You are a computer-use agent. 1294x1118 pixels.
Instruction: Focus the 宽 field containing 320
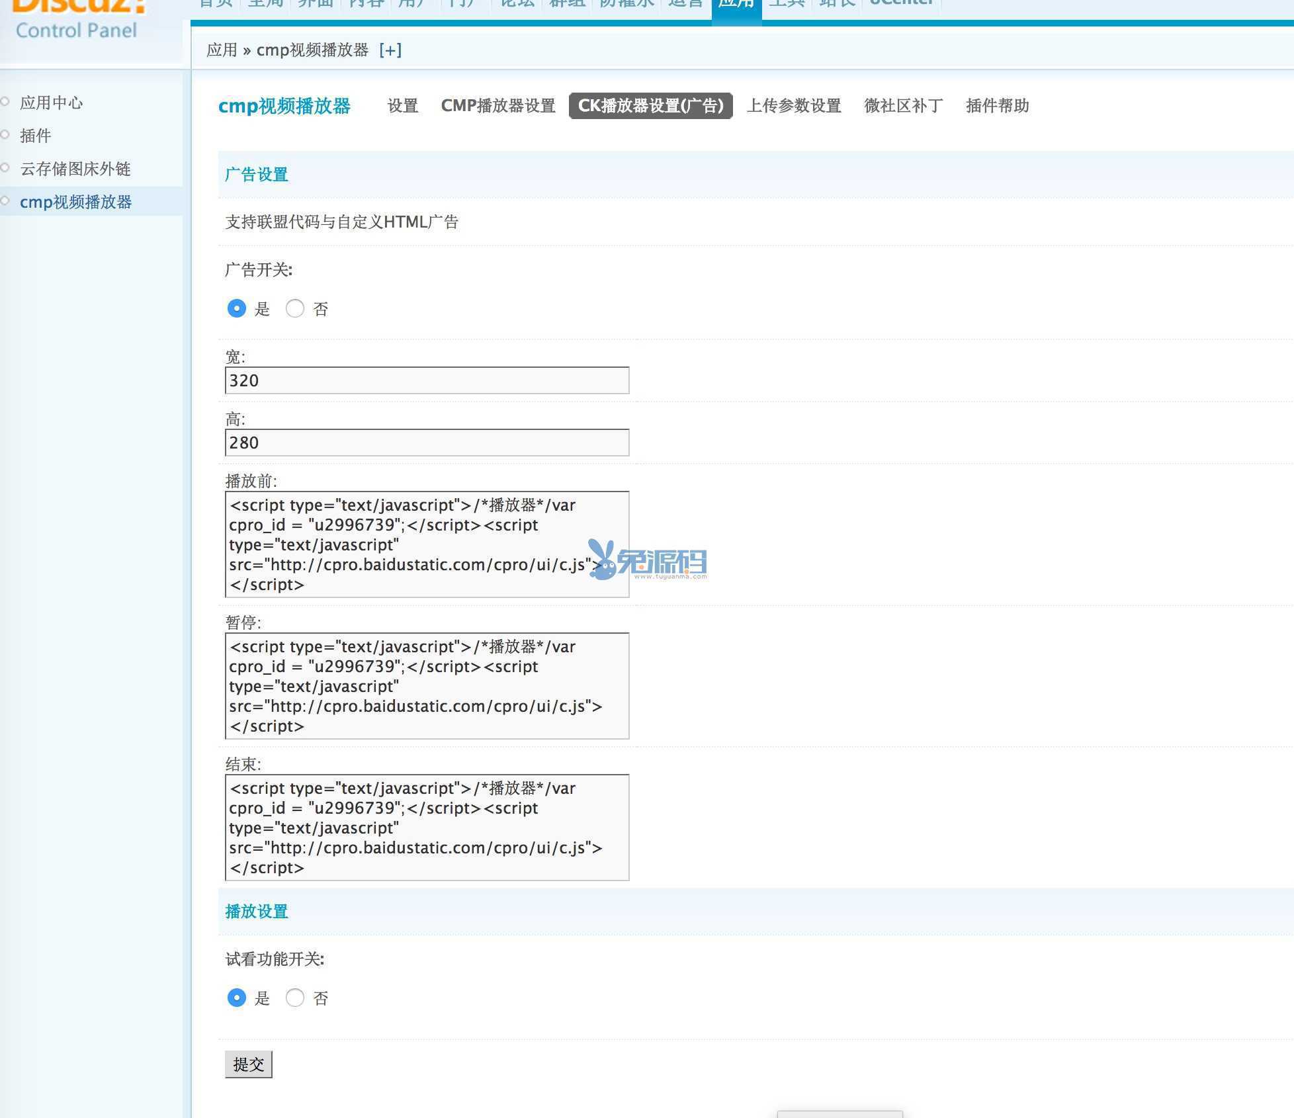coord(427,380)
